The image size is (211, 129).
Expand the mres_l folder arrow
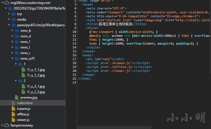12,47
